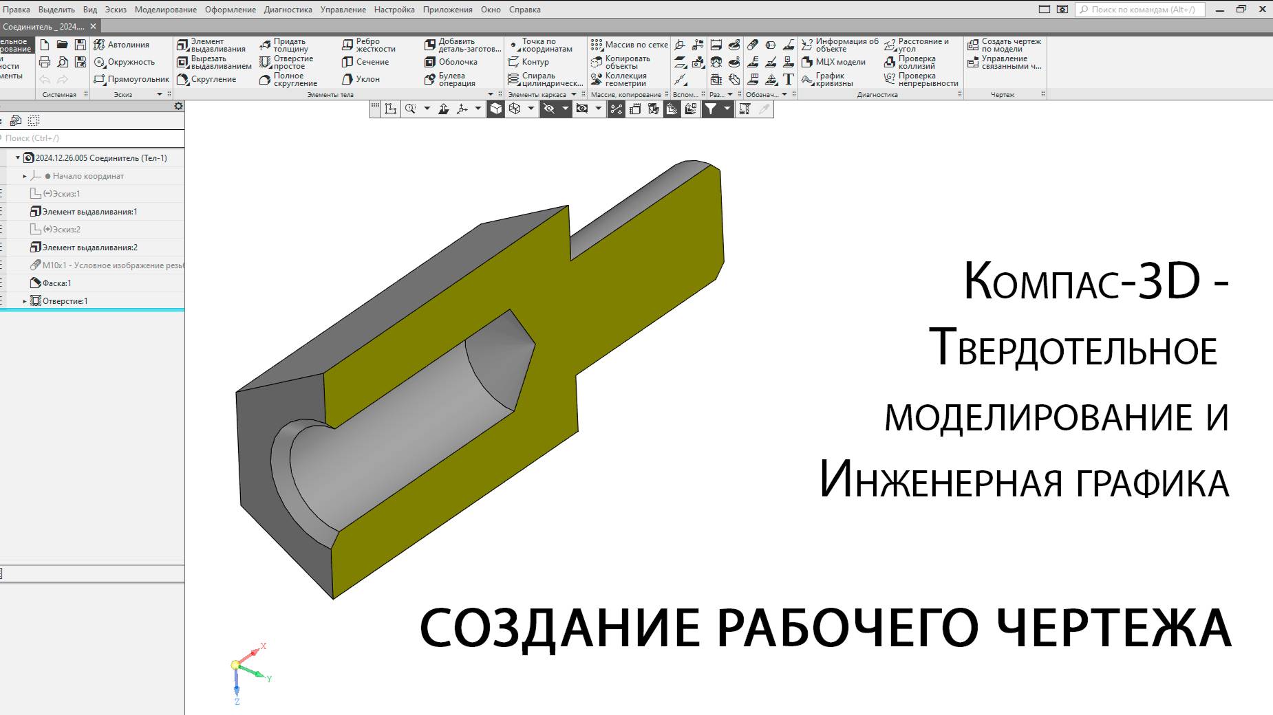The image size is (1273, 715).
Task: Choose the Придать толщину command
Action: [284, 45]
